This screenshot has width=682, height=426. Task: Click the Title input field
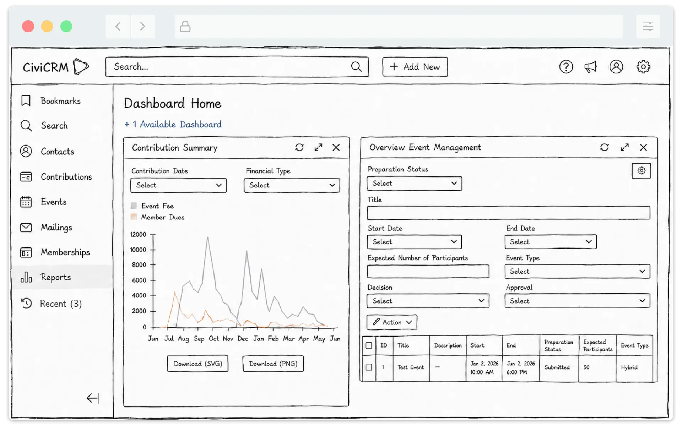[509, 213]
